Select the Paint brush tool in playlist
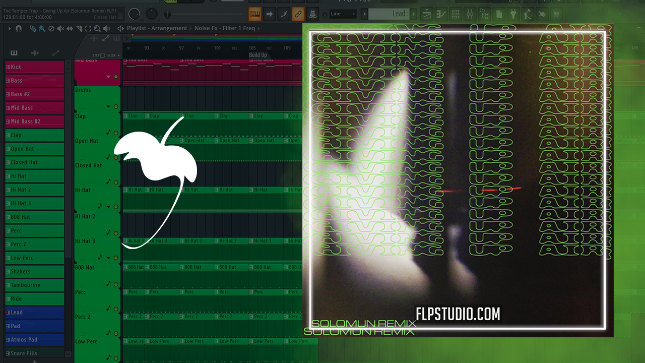 coord(41,29)
